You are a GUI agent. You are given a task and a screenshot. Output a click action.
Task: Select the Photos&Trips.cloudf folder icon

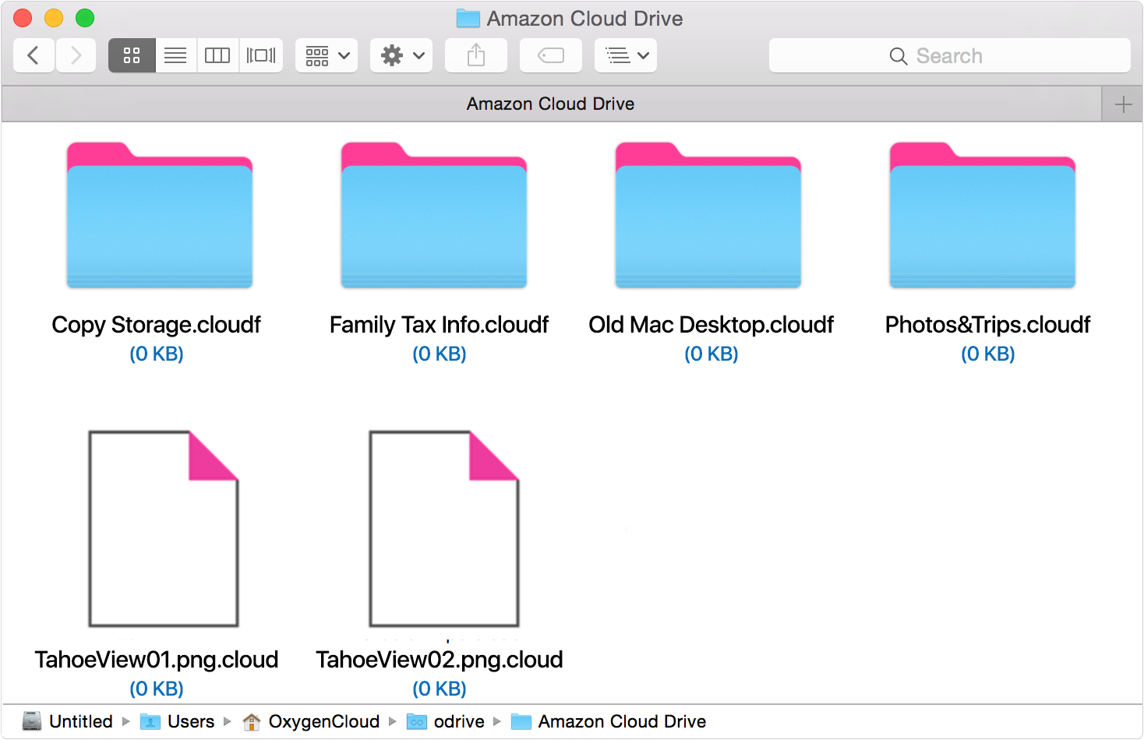click(983, 215)
